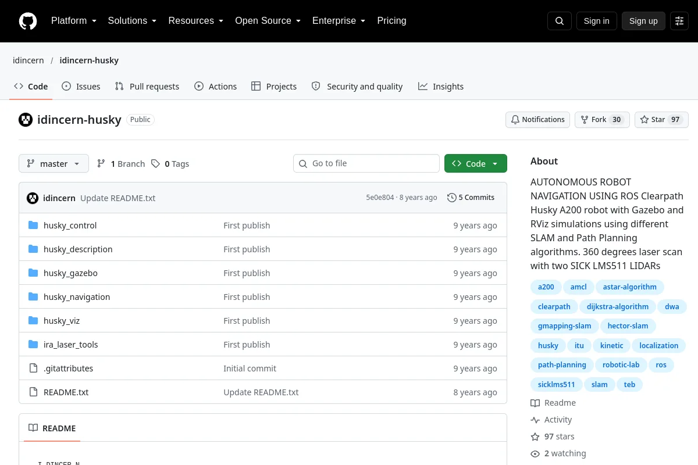Click the search magnifier icon in header
This screenshot has width=698, height=465.
point(560,21)
